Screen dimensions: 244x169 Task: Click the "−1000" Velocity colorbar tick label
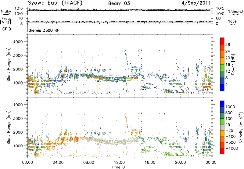click(231, 148)
